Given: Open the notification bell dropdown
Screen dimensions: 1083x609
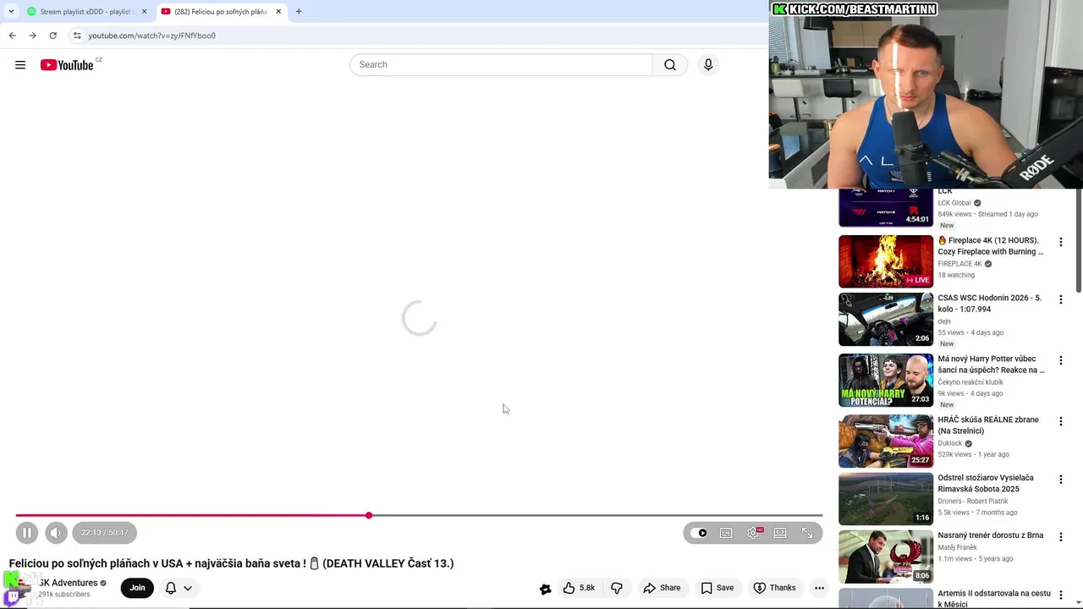Looking at the screenshot, I should click(x=179, y=588).
